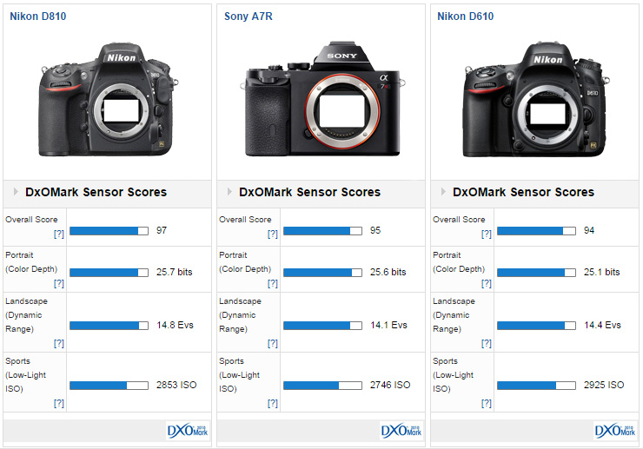
Task: Click the DxOMark logo under Nikon D610
Action: [614, 431]
